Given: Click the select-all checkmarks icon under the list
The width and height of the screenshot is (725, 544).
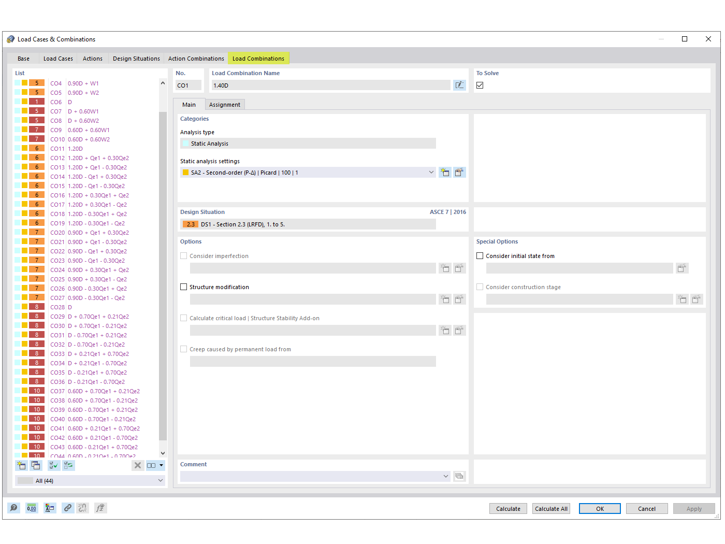Looking at the screenshot, I should tap(54, 465).
